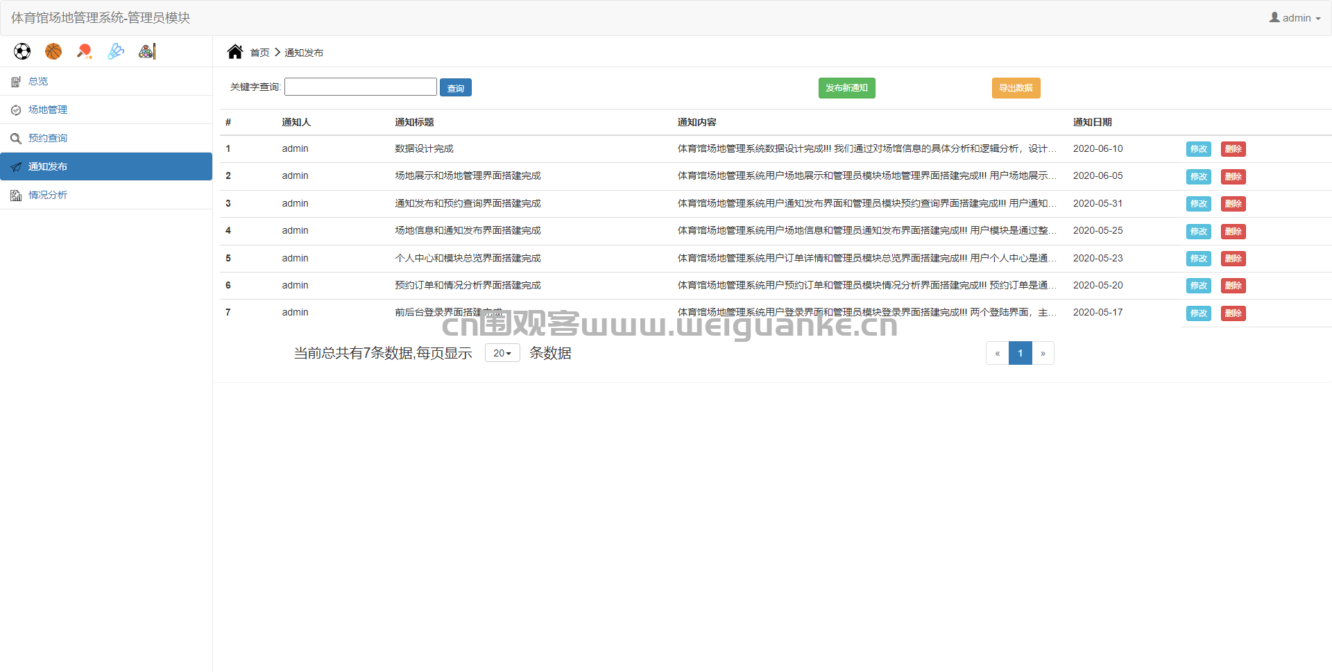Click the title 数据设计完成
This screenshot has width=1332, height=672.
(424, 148)
